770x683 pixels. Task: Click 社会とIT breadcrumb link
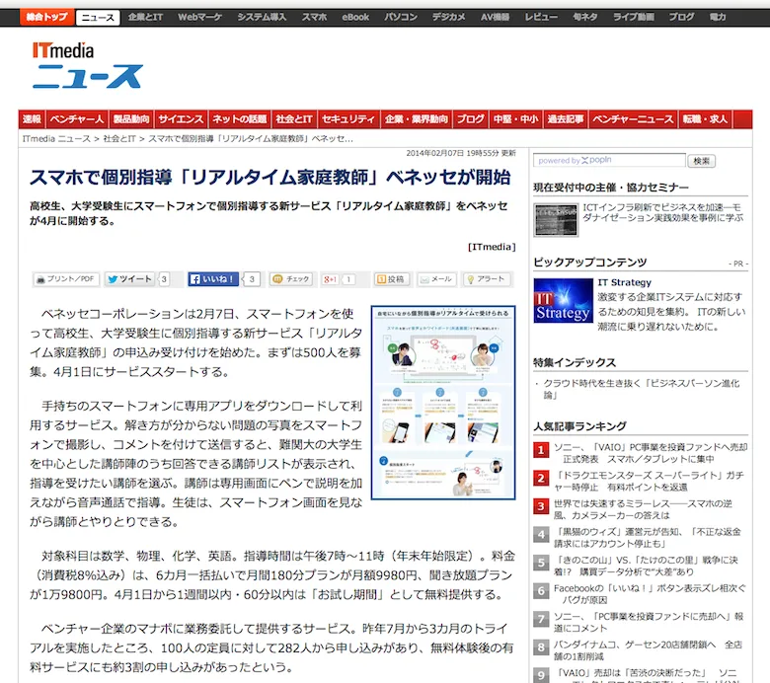[119, 139]
